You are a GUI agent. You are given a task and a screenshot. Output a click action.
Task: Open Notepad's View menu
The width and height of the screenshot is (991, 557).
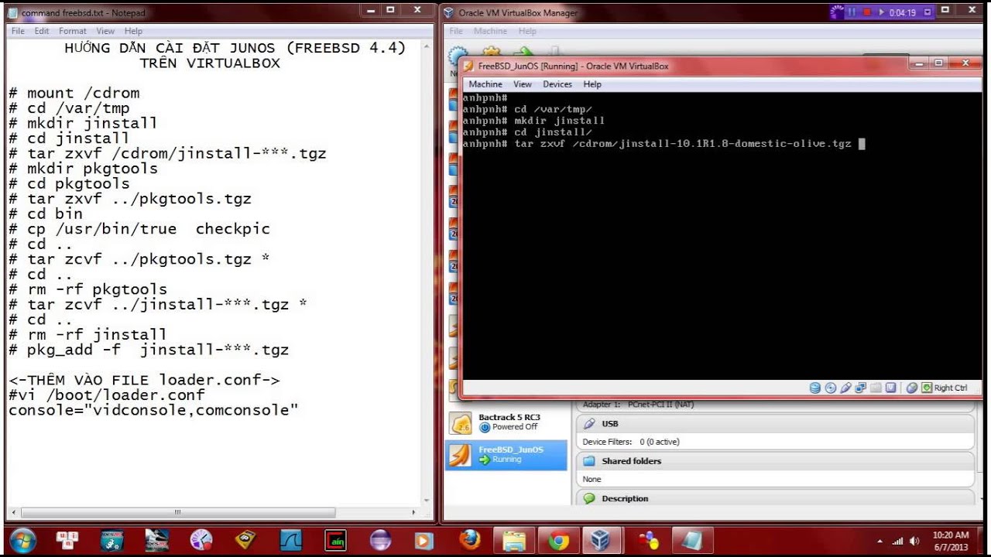click(x=105, y=31)
